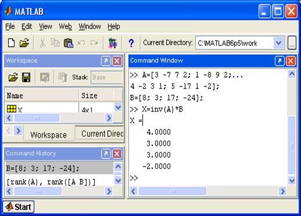Click the result value 4.0000
The height and width of the screenshot is (216, 301).
pyautogui.click(x=159, y=132)
